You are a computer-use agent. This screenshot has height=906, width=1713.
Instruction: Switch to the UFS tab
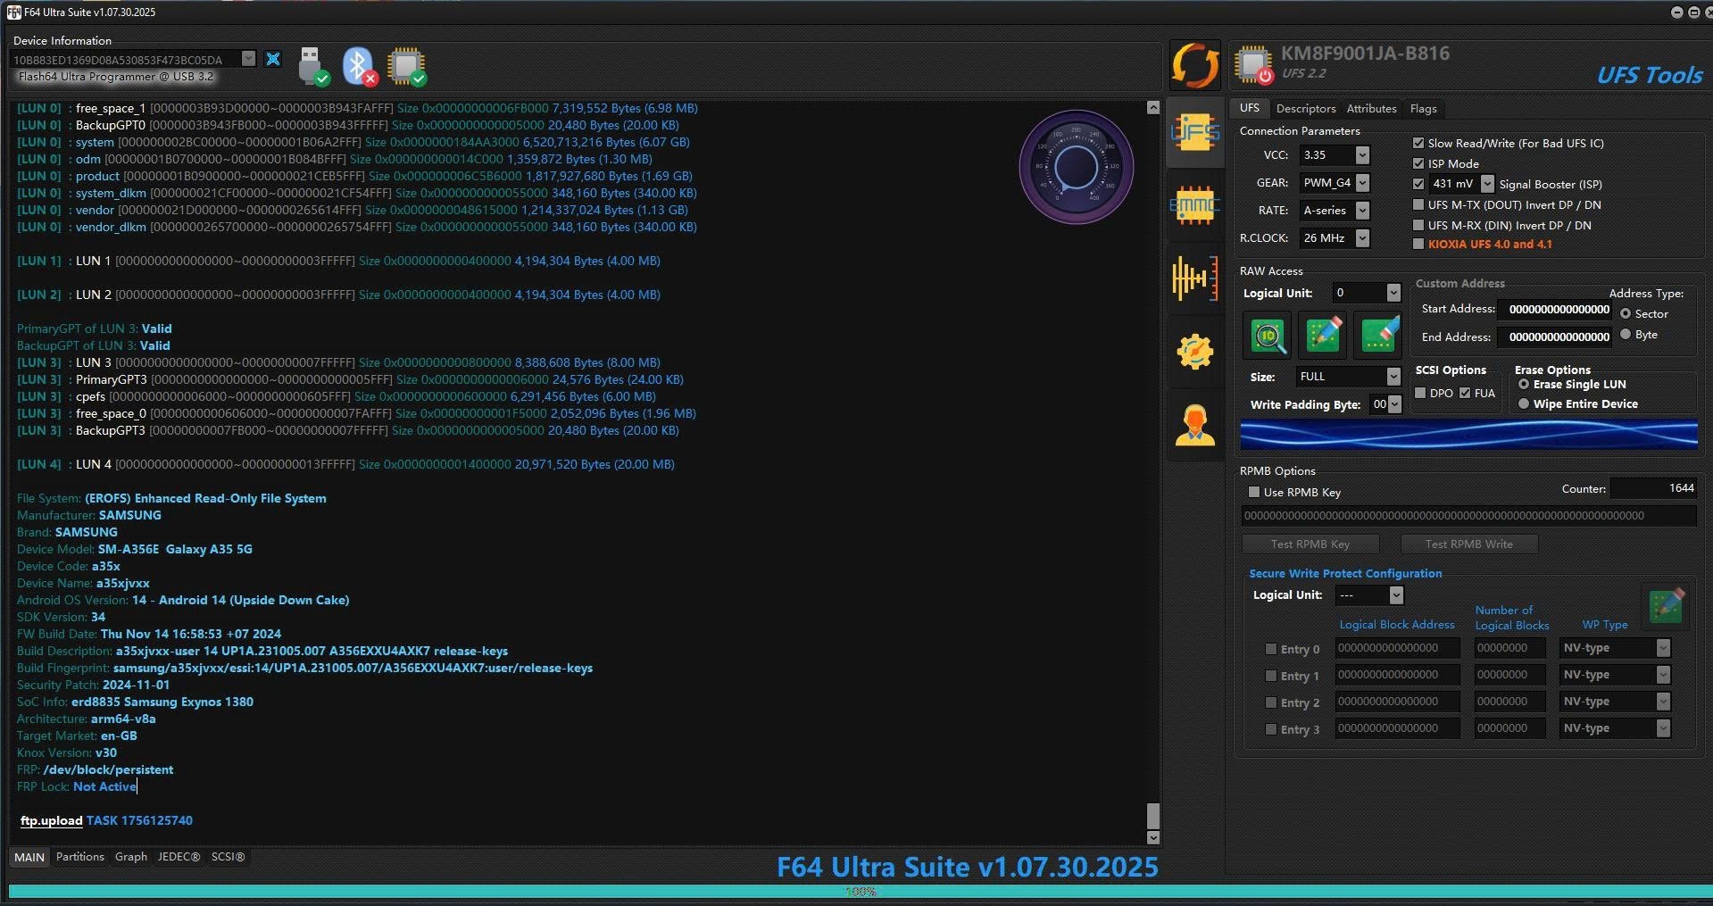coord(1250,108)
